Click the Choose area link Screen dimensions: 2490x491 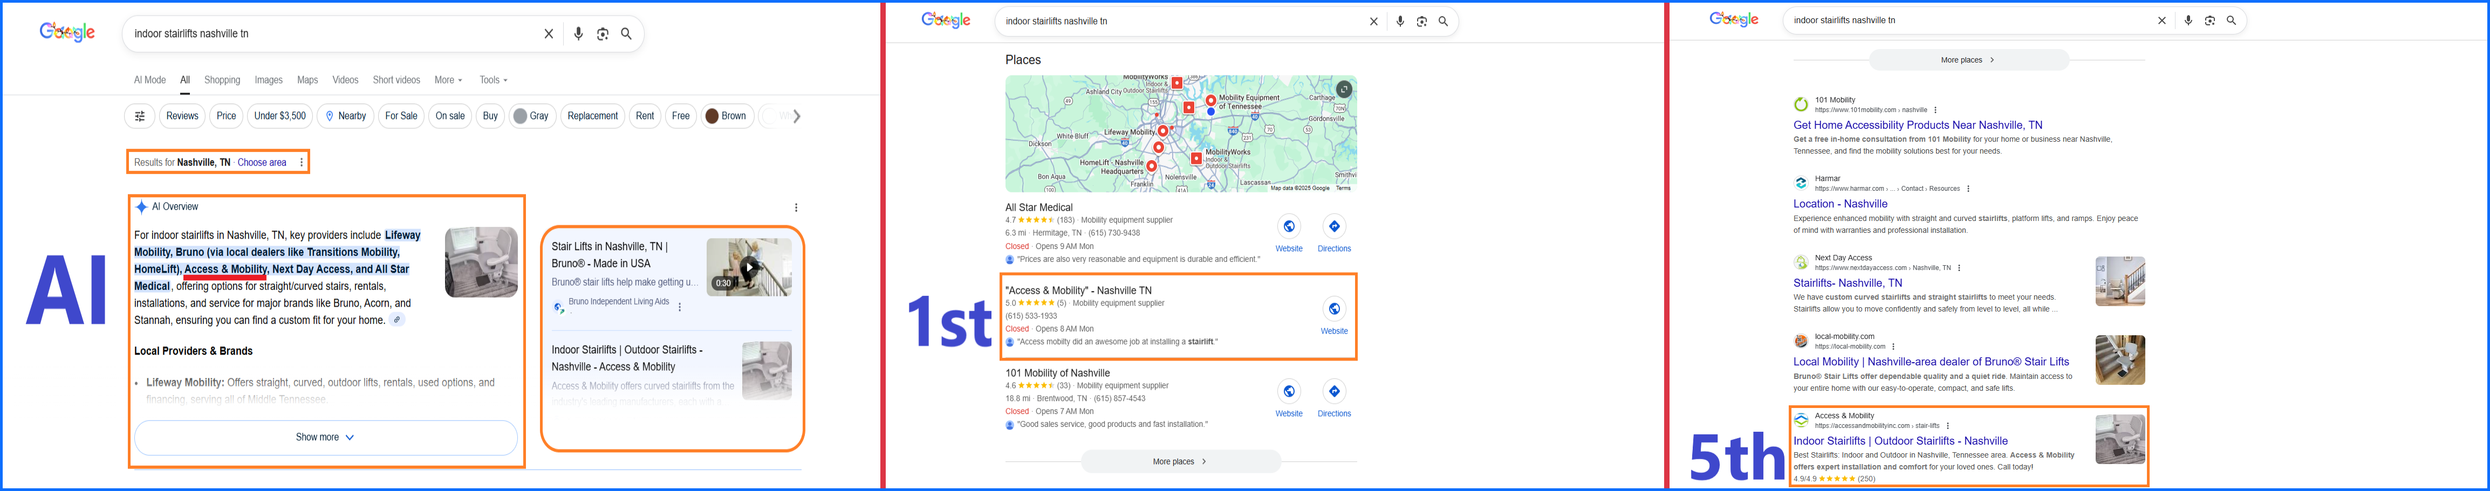click(x=262, y=162)
